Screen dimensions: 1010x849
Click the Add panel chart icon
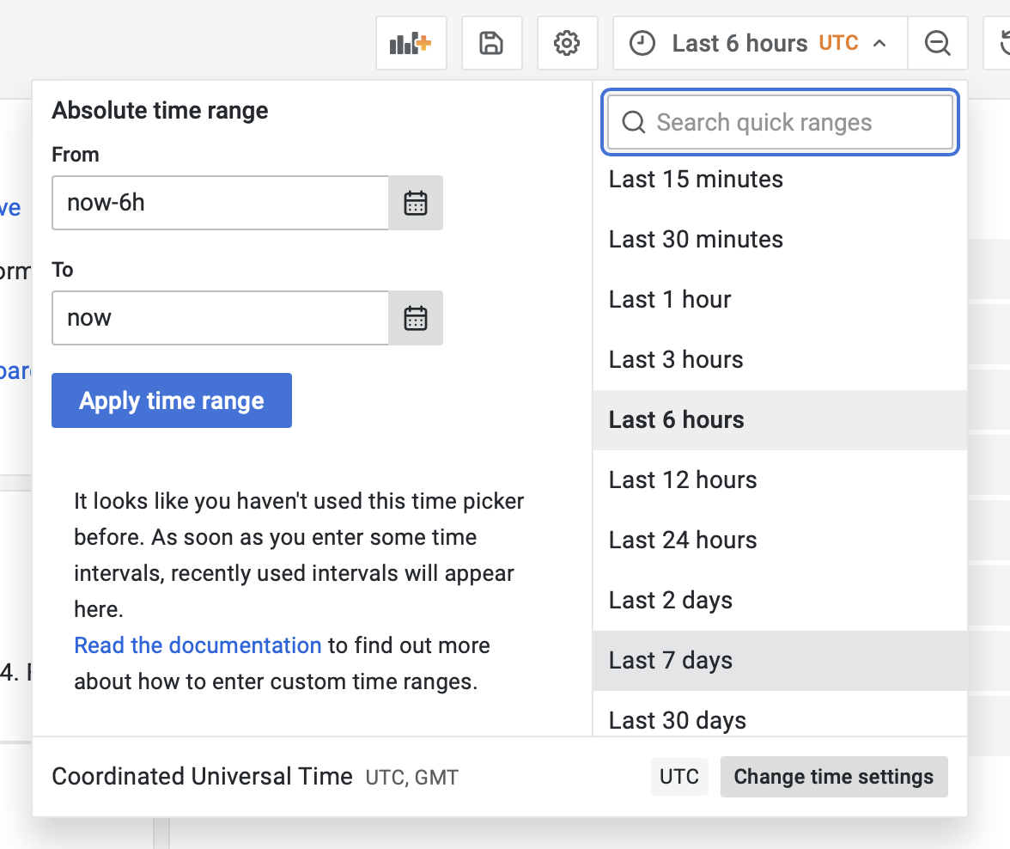coord(410,43)
